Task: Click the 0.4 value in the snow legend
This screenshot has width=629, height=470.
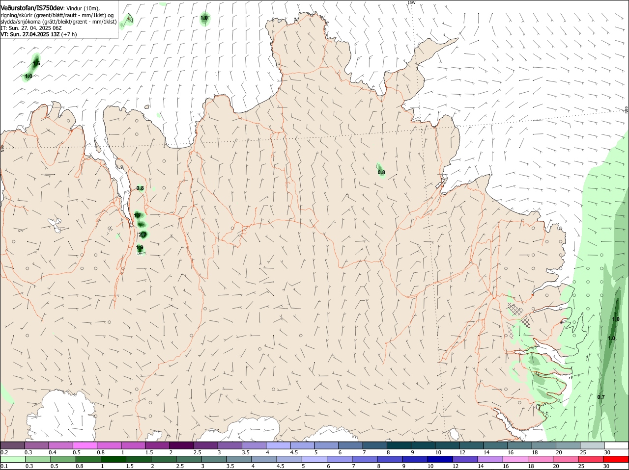Action: click(x=53, y=452)
